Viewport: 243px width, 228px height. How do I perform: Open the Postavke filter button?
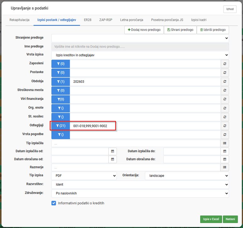click(61, 72)
